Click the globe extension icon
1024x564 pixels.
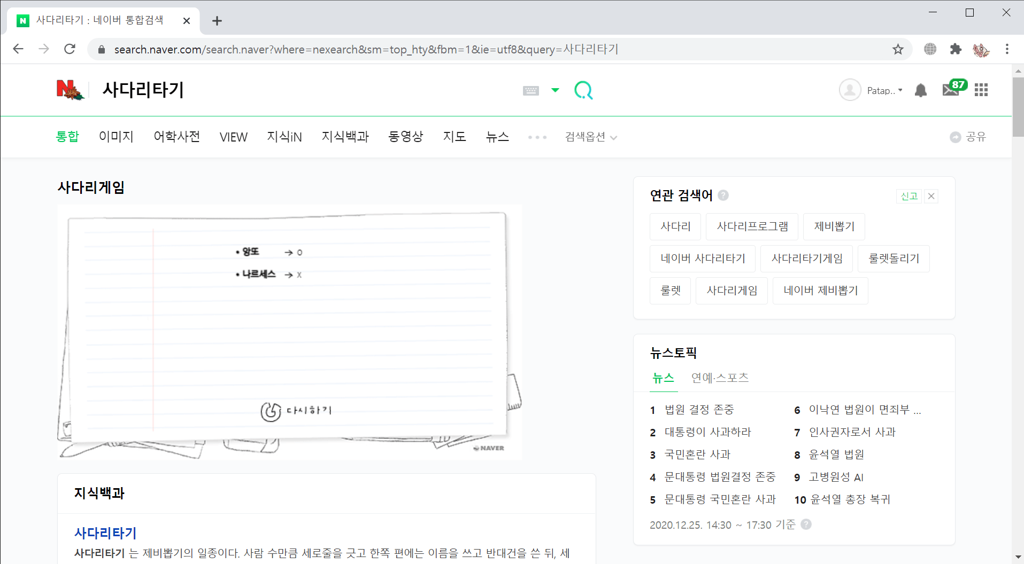[930, 49]
